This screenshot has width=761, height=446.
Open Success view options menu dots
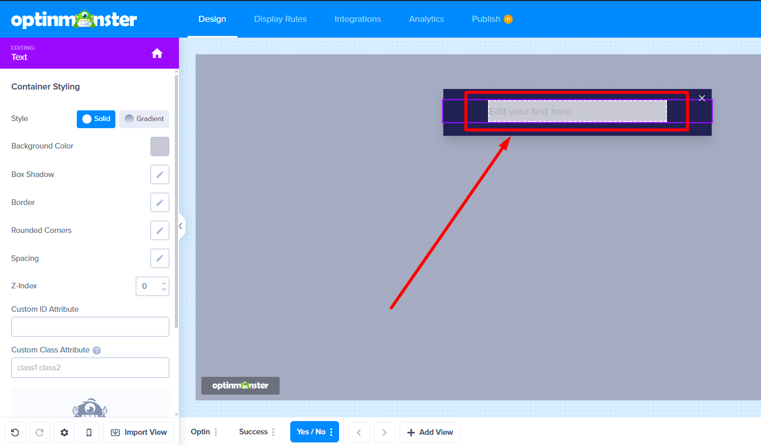tap(273, 432)
